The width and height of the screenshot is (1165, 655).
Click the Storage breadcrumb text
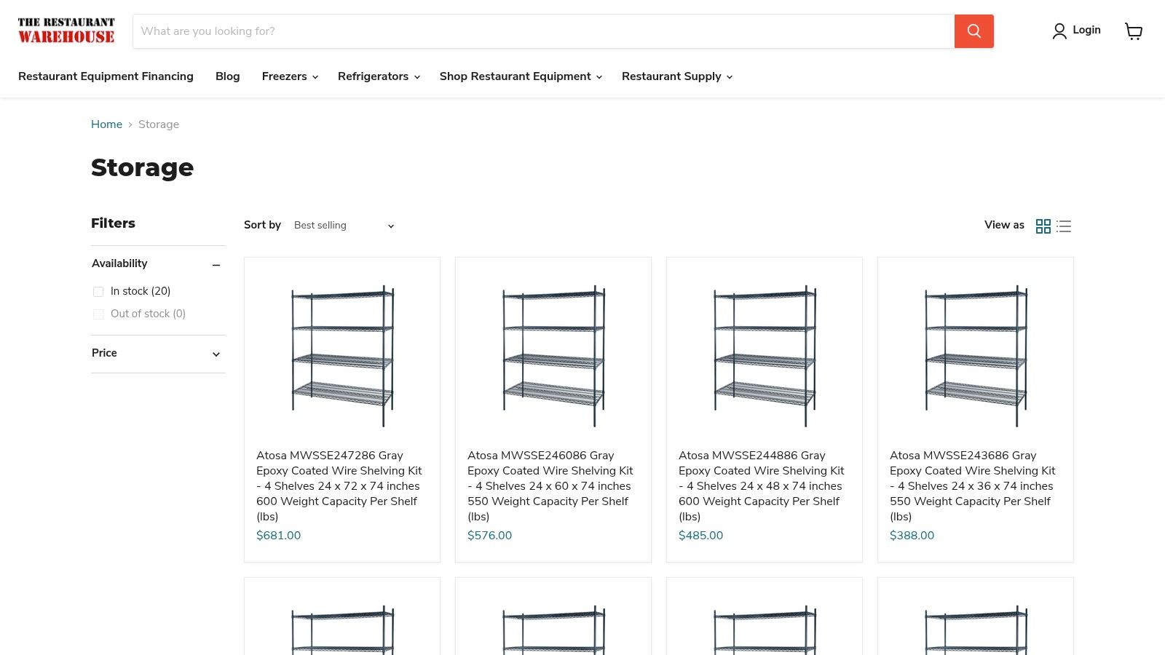pos(159,124)
